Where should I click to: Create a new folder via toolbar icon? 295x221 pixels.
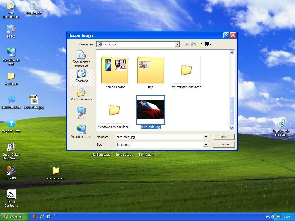click(x=200, y=44)
